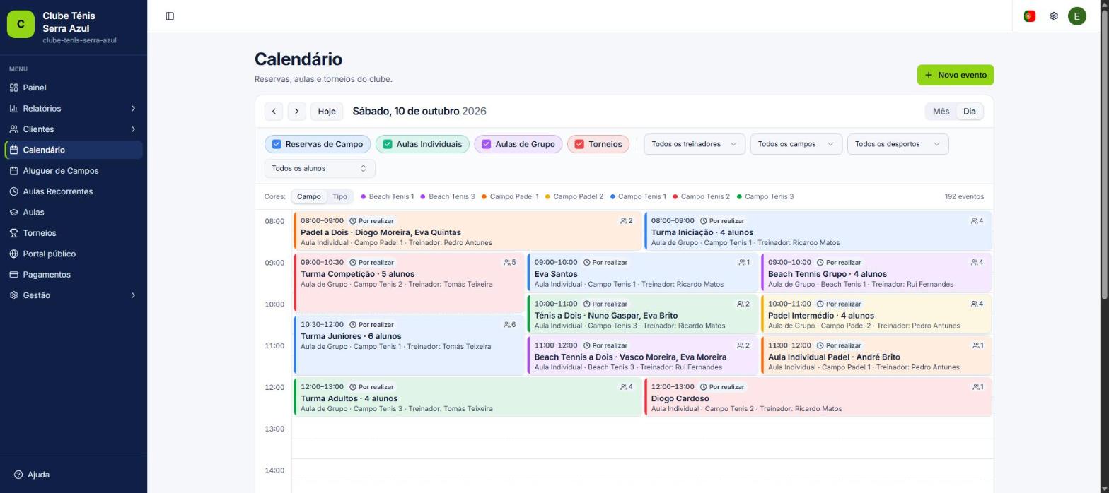Uncheck Torneios filter

pos(579,144)
